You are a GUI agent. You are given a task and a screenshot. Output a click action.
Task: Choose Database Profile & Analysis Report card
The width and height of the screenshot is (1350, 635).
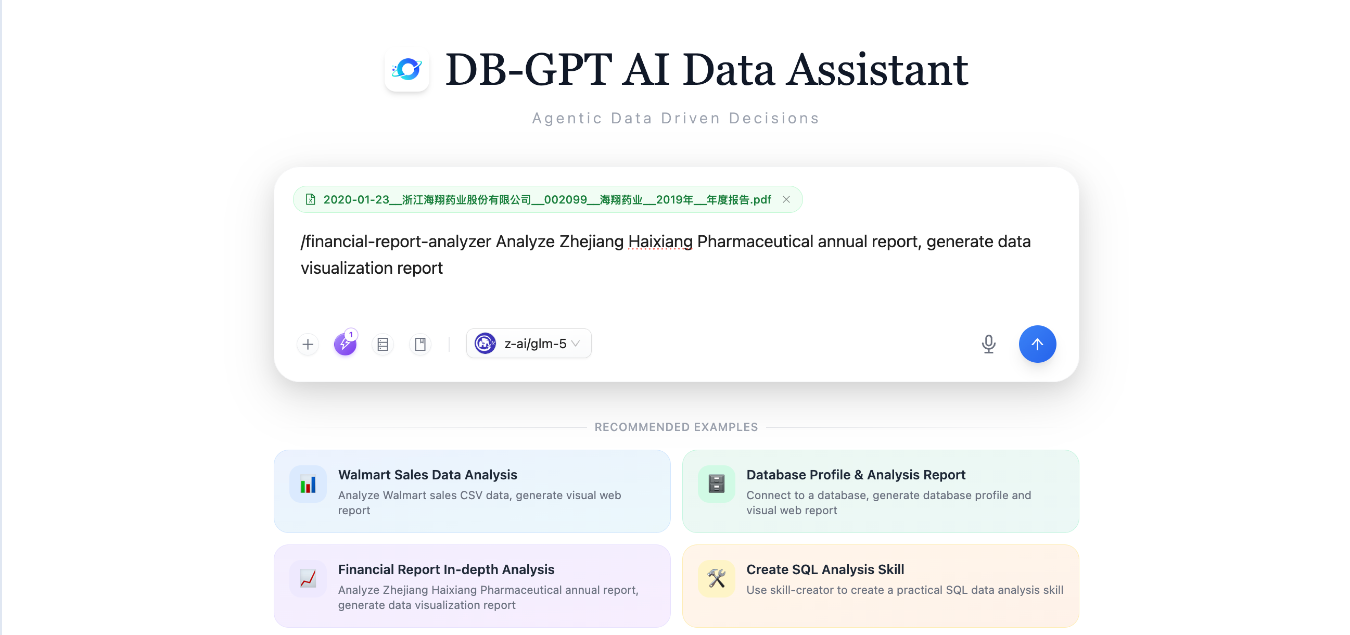coord(880,491)
